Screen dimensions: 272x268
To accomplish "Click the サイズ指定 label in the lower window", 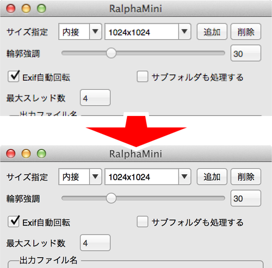I will 27,177.
